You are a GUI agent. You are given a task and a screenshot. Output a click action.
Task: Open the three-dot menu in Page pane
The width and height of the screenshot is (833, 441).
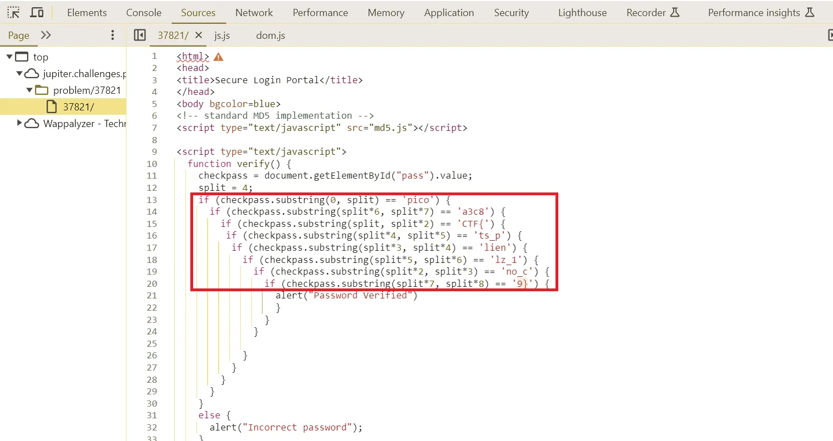point(113,36)
